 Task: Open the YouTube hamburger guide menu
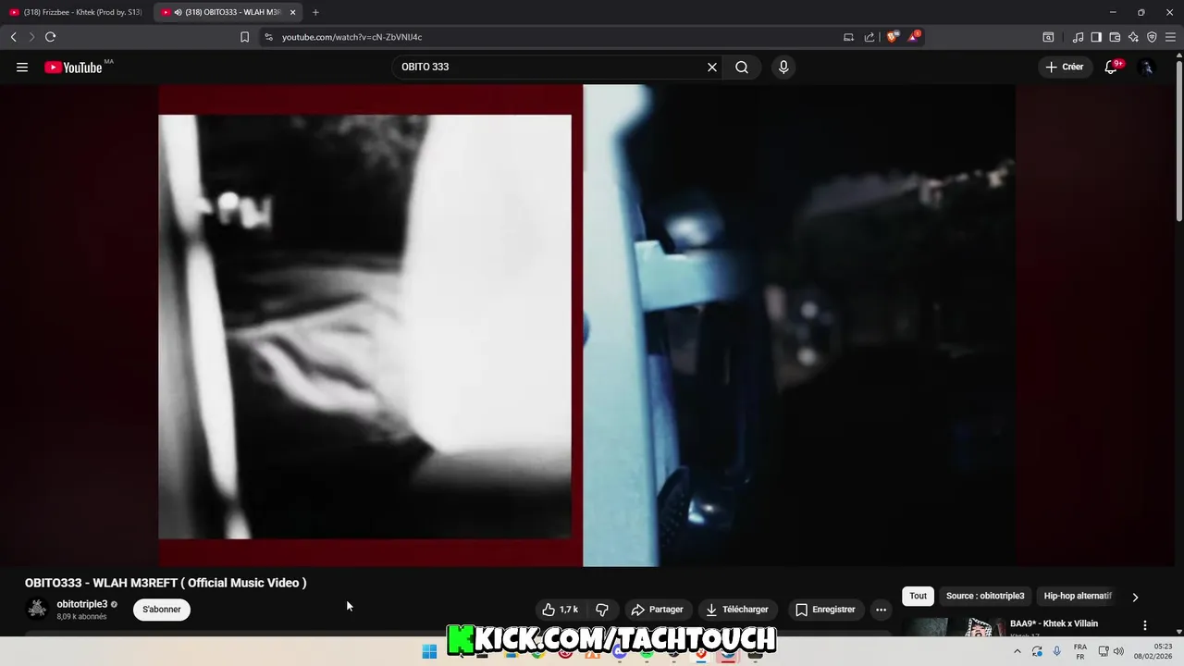(x=22, y=68)
